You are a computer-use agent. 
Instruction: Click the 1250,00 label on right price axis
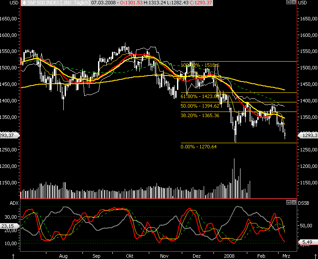(308, 150)
